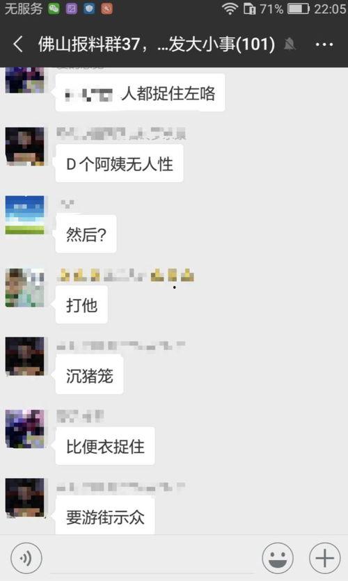Switch to voice input mode
The height and width of the screenshot is (581, 348).
click(26, 558)
